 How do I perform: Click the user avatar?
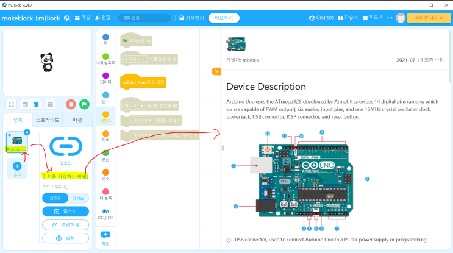coord(401,18)
